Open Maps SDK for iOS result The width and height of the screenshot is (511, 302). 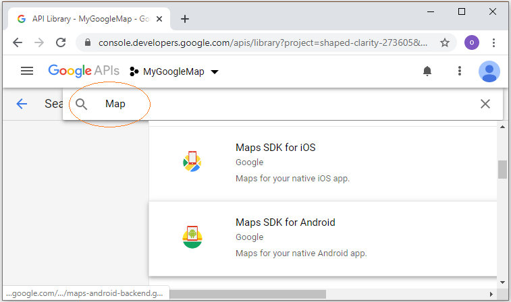pyautogui.click(x=323, y=164)
